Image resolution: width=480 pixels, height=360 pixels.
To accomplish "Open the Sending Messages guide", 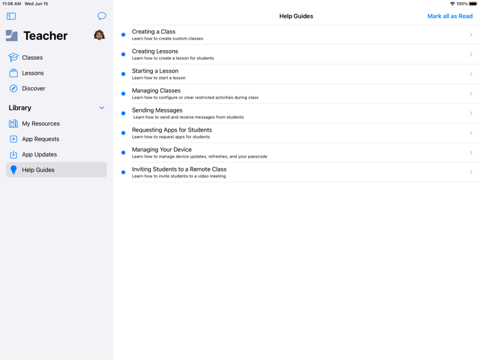I will tap(296, 113).
